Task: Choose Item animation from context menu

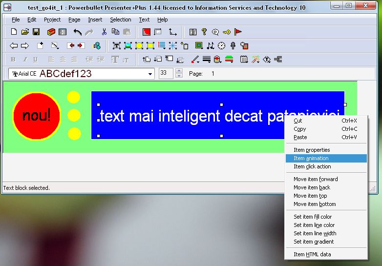Action: tap(326, 158)
